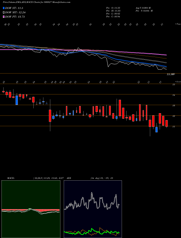Select the 'DOW PT: 13.75' legend label
This screenshot has height=238, width=181.
click(15, 17)
